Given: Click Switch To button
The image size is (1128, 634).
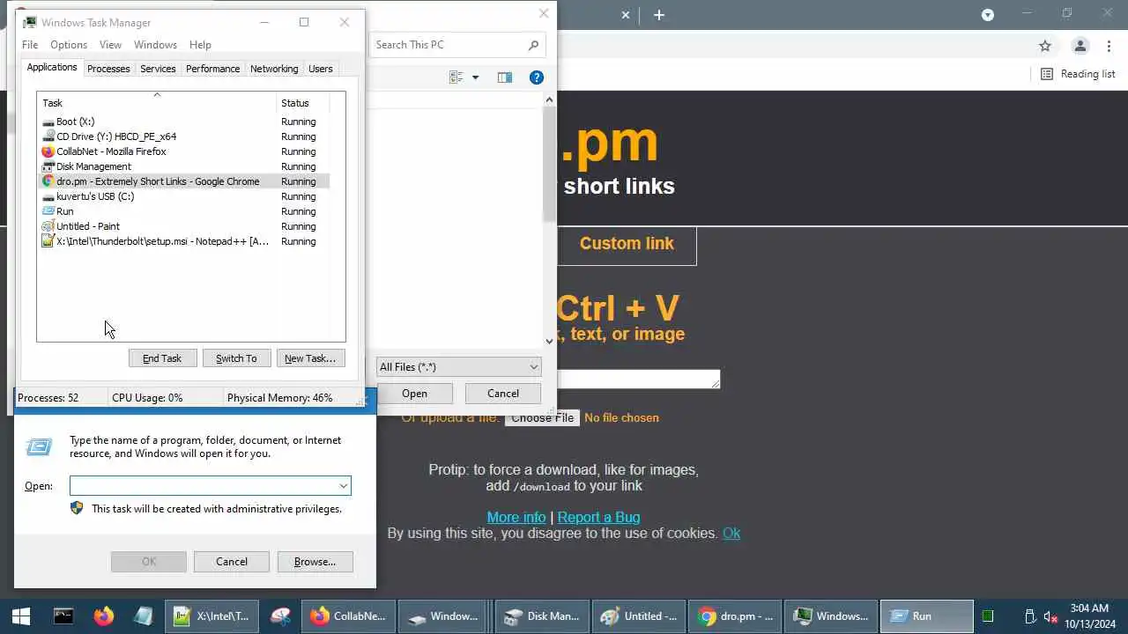Looking at the screenshot, I should pyautogui.click(x=236, y=358).
